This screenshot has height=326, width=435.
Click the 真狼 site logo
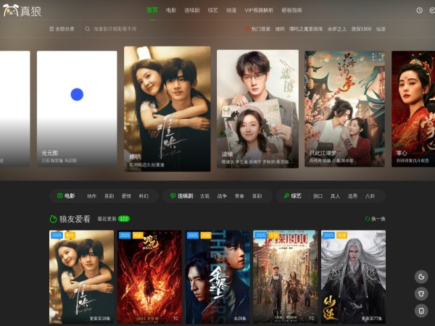point(22,10)
